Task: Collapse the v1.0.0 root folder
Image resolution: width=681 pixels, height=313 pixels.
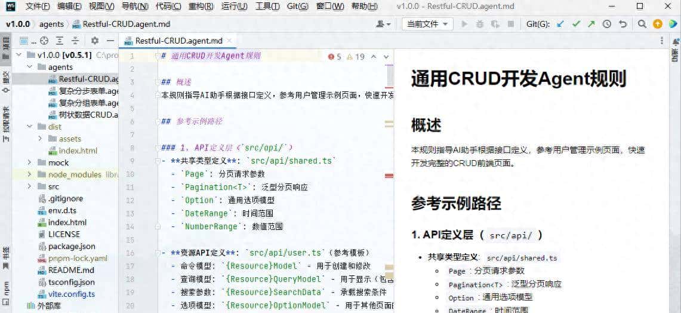Action: click(x=19, y=55)
